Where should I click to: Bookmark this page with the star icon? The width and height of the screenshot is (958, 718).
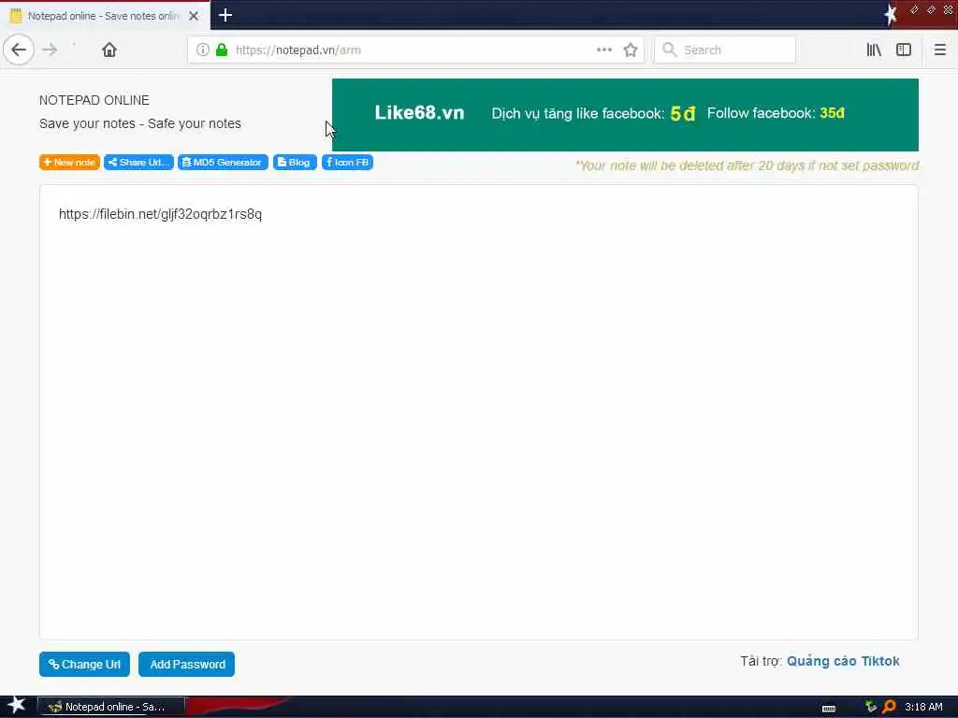point(631,50)
